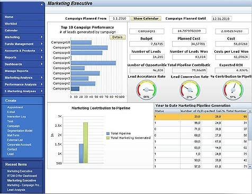Viewport: 252px width, 194px height.
Task: Expand the Performance Analysis submenu arrow
Action: tap(42, 84)
